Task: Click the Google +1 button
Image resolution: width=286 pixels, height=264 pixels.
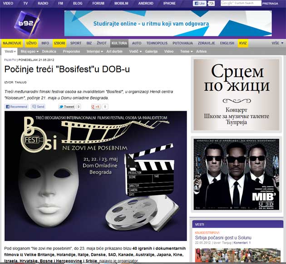Action: pos(96,107)
